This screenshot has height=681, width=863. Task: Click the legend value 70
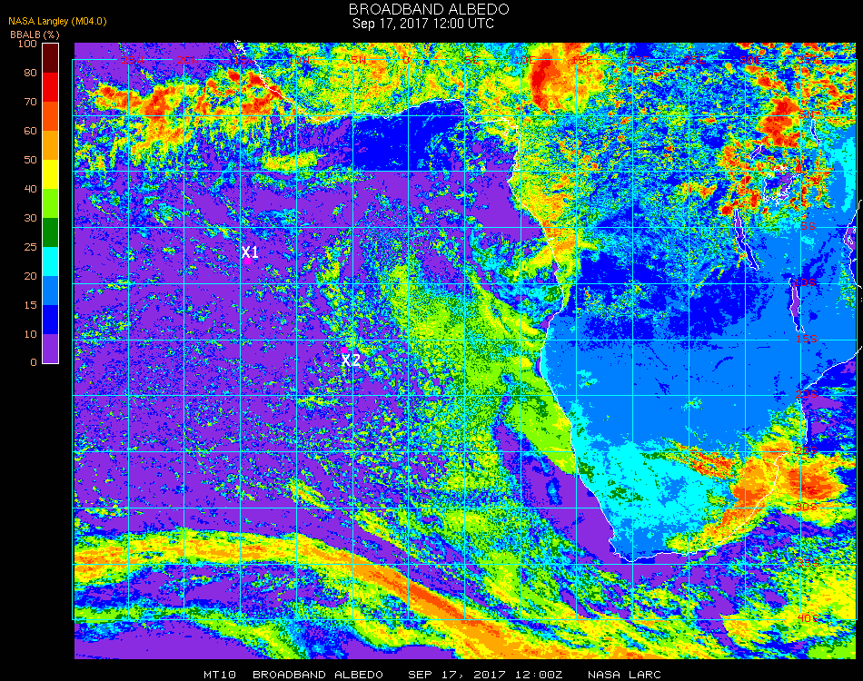pyautogui.click(x=30, y=102)
